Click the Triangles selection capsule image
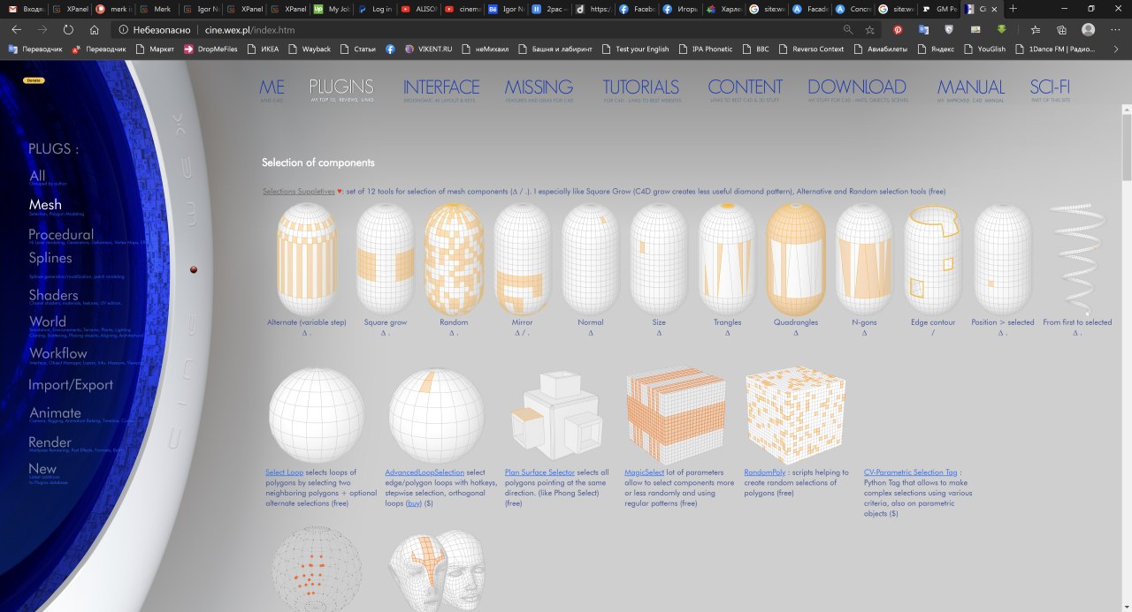 (727, 260)
